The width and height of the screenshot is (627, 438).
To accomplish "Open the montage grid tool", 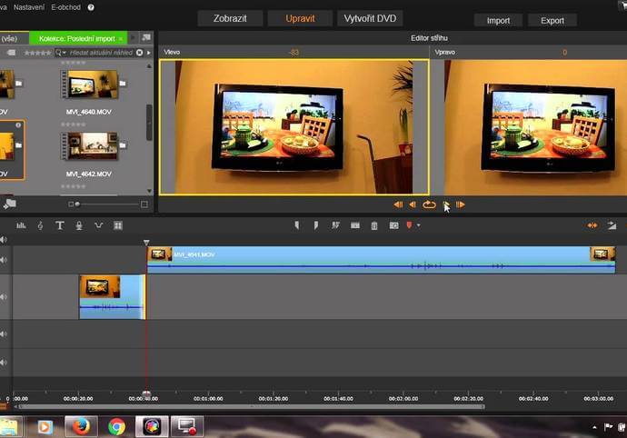I will 118,225.
